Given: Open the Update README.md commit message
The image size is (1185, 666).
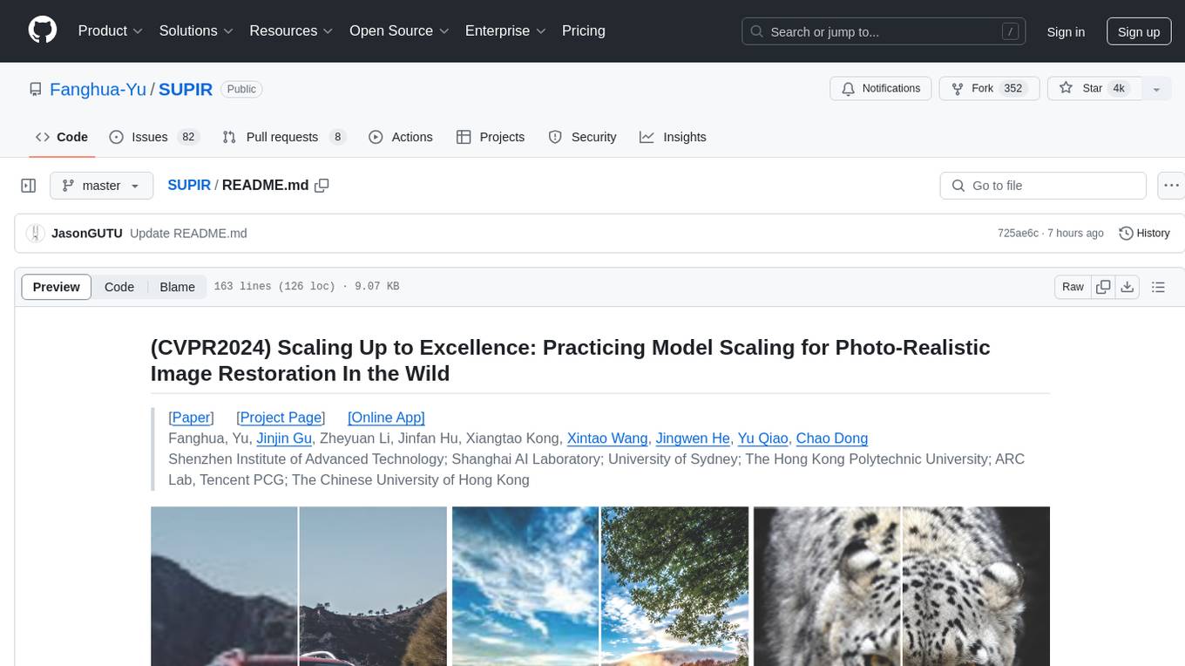Looking at the screenshot, I should 188,233.
